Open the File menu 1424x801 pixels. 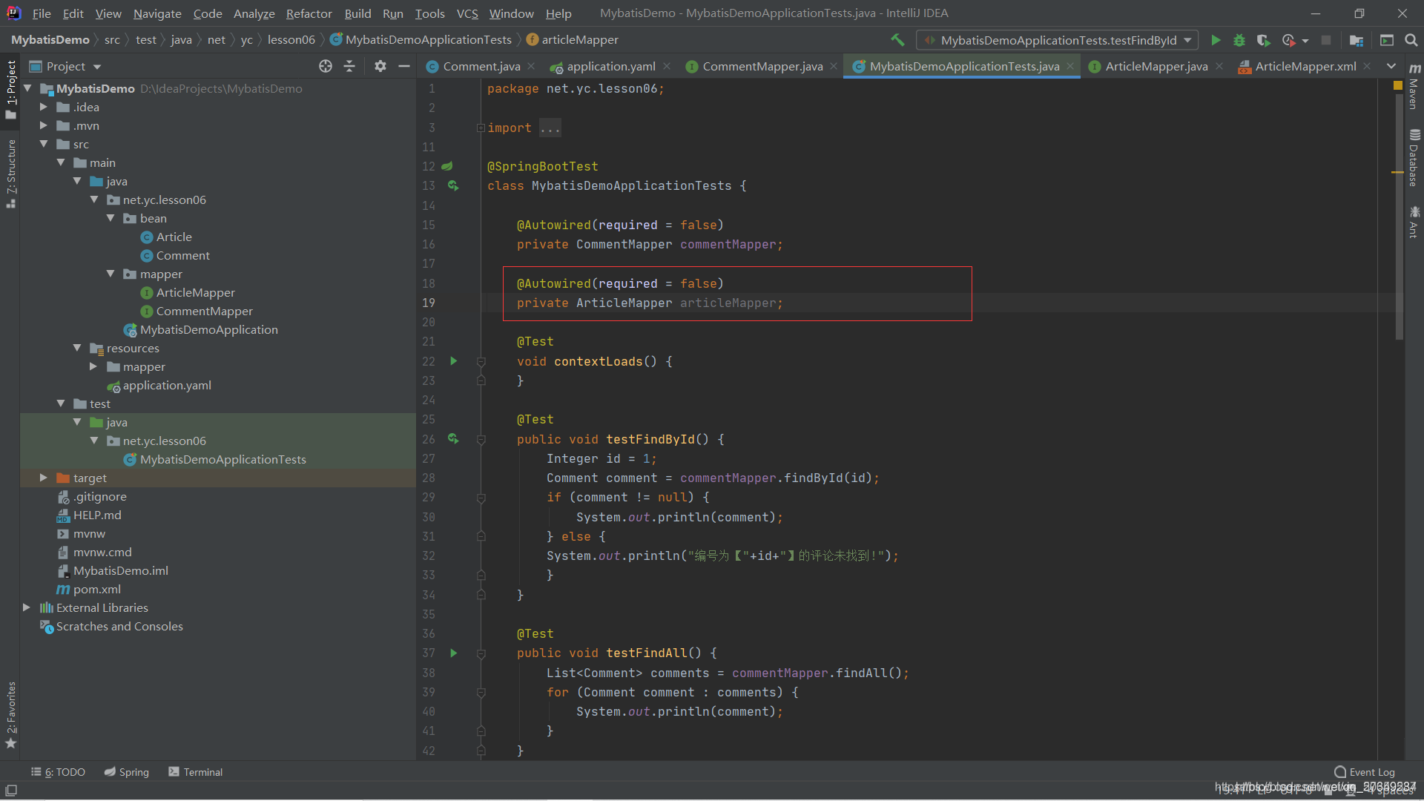42,13
